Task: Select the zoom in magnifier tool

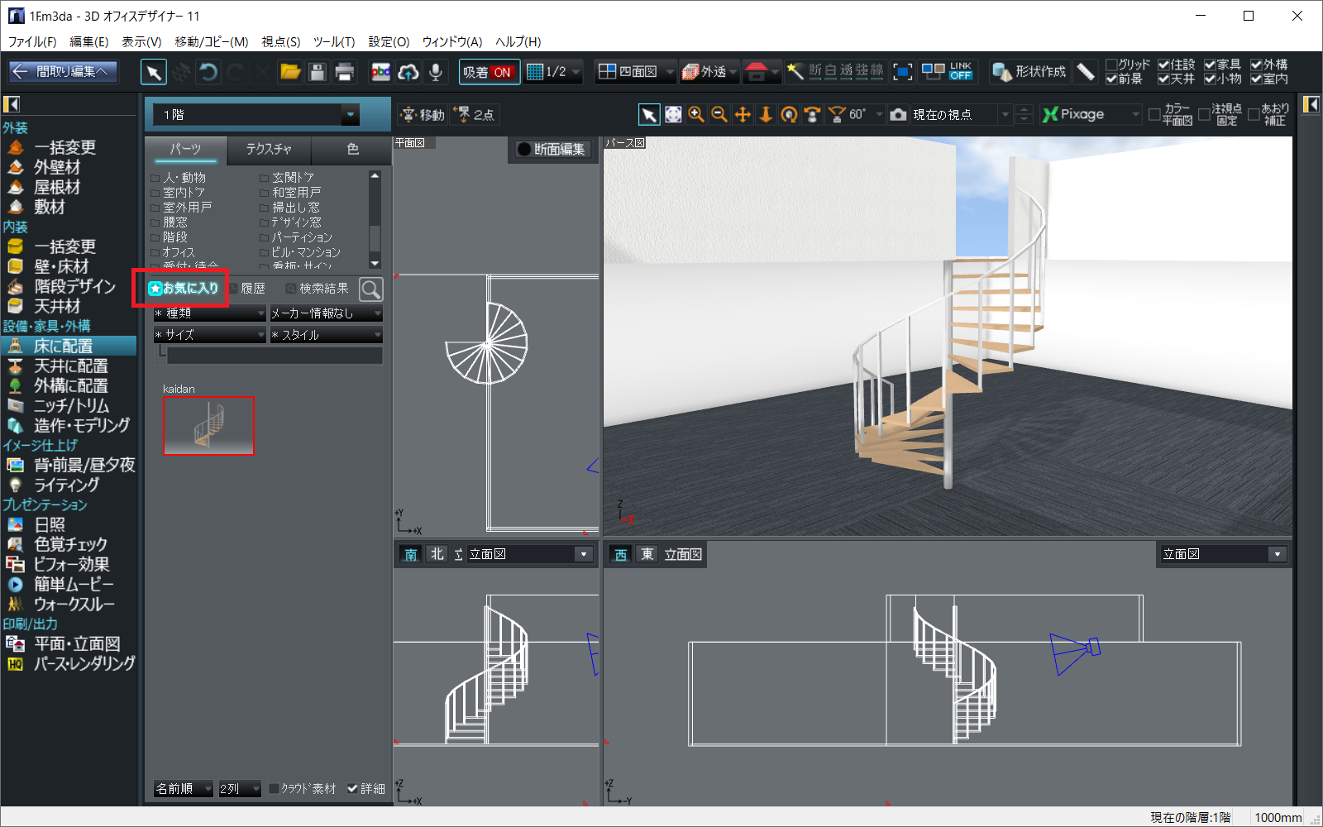Action: click(696, 115)
